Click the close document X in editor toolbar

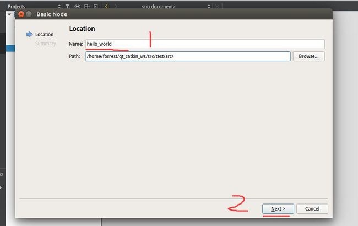(217, 6)
